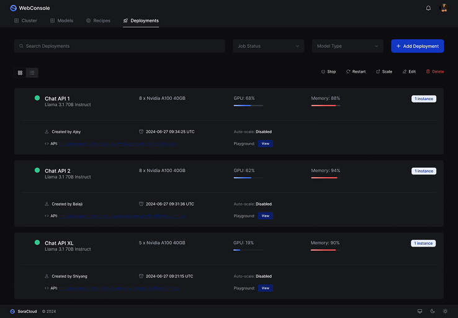Click the clock icon beside 09:21:15 UTC
458x318 pixels.
pyautogui.click(x=141, y=276)
